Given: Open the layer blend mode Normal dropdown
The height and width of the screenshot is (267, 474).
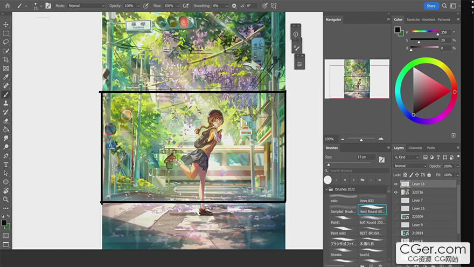Looking at the screenshot, I should [410, 166].
